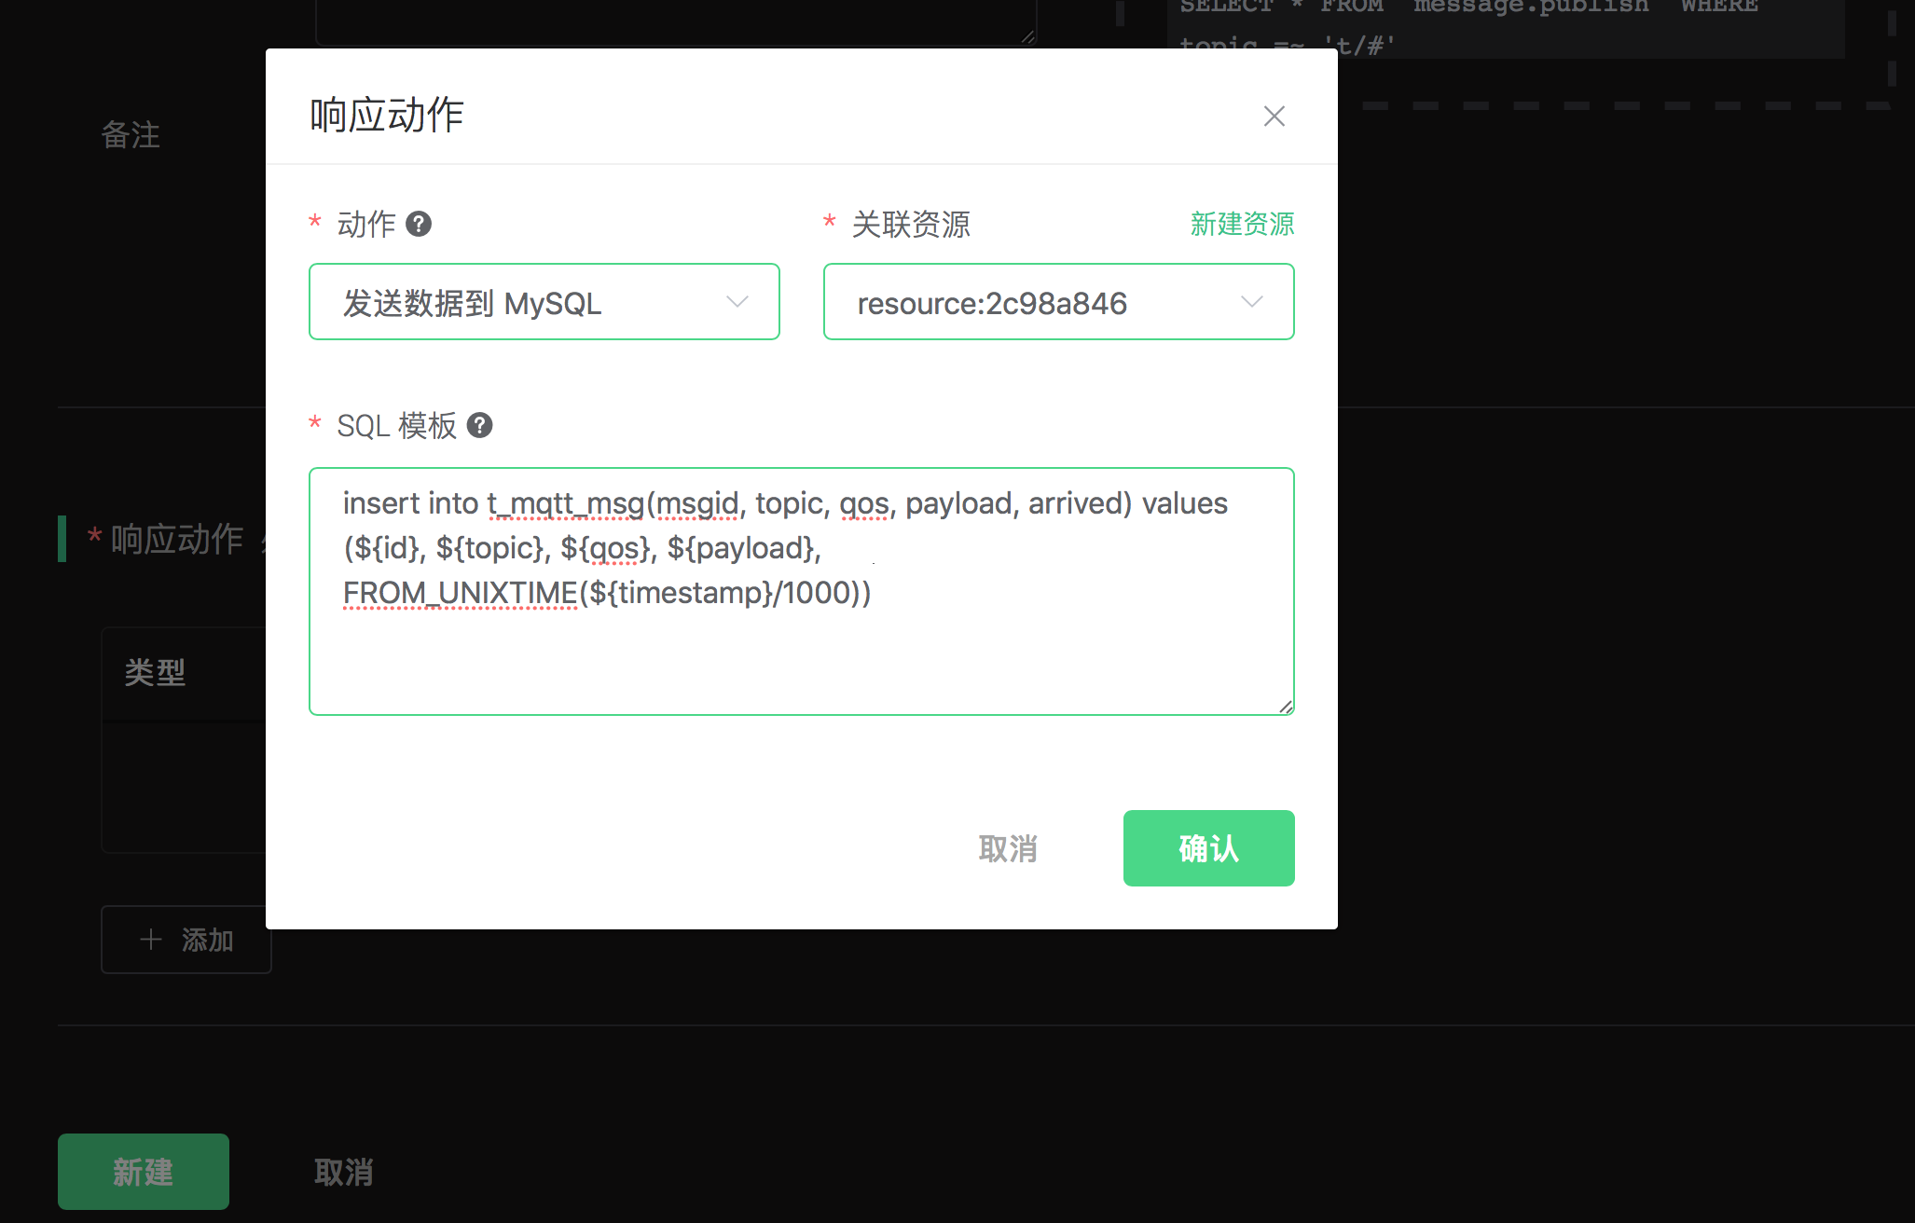Click the 类型 table column header
This screenshot has height=1223, width=1915.
tap(155, 672)
